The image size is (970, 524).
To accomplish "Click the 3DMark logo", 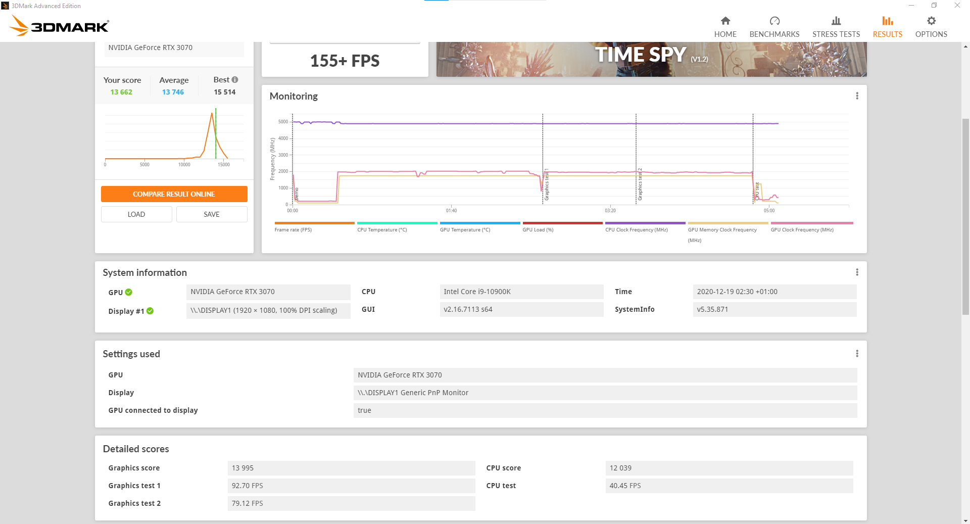I will coord(59,25).
